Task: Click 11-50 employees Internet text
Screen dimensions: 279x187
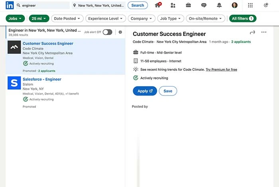Action: coord(161,61)
